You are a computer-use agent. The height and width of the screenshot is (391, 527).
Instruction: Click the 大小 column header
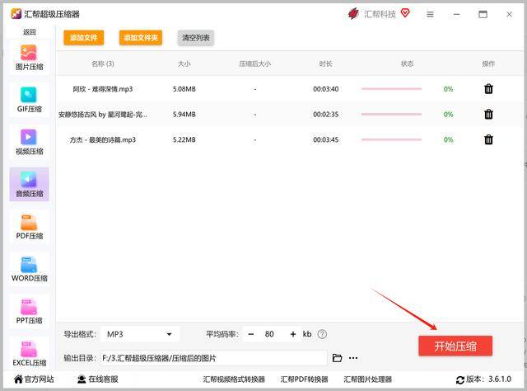point(184,64)
